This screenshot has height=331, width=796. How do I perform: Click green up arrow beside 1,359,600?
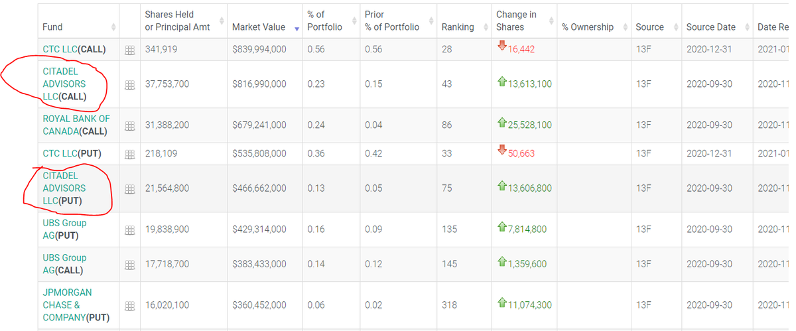click(x=501, y=261)
